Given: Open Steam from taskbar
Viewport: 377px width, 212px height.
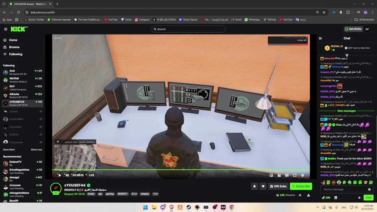Looking at the screenshot, I should (188, 207).
